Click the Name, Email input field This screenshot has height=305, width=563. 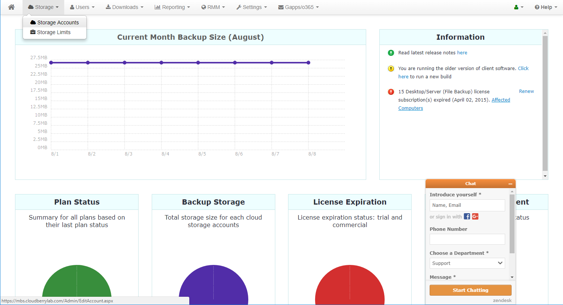467,205
